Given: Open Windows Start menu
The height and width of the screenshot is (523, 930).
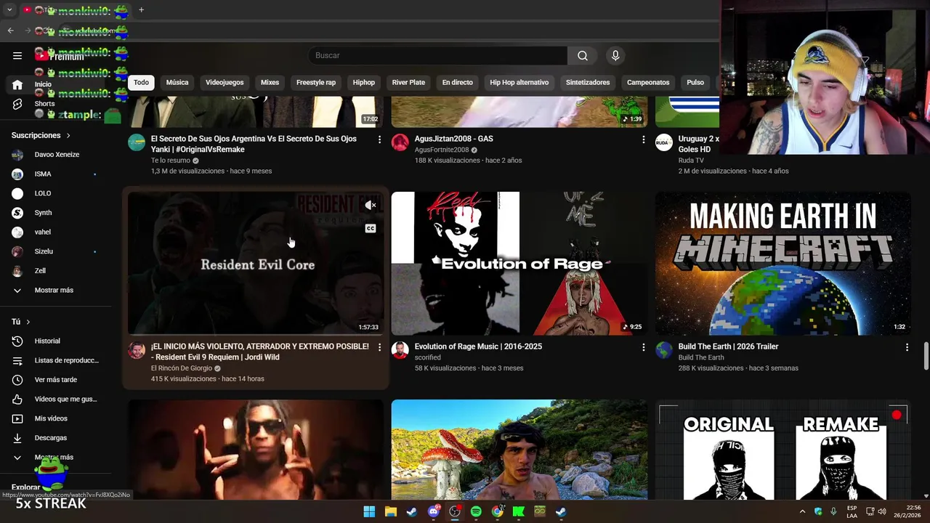Looking at the screenshot, I should tap(369, 511).
